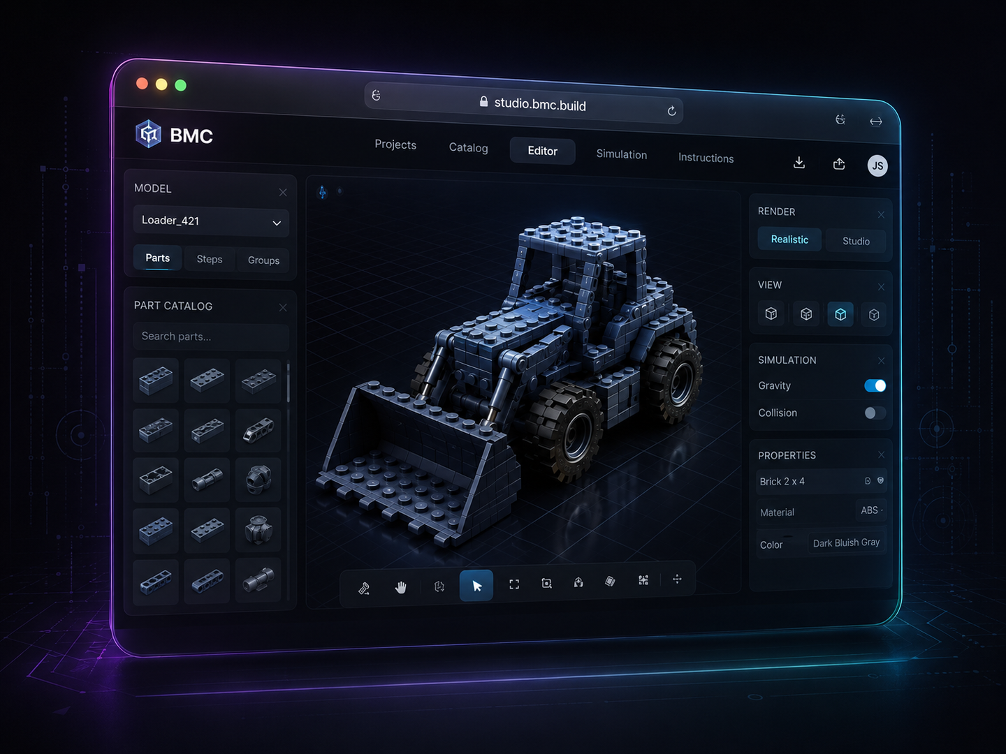Click the move-arrows icon after the toolbar divider

point(677,579)
